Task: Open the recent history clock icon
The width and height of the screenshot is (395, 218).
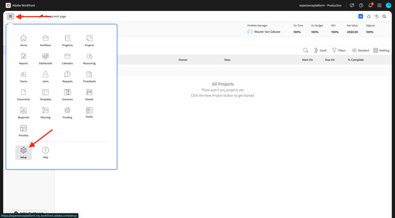Action: (377, 16)
